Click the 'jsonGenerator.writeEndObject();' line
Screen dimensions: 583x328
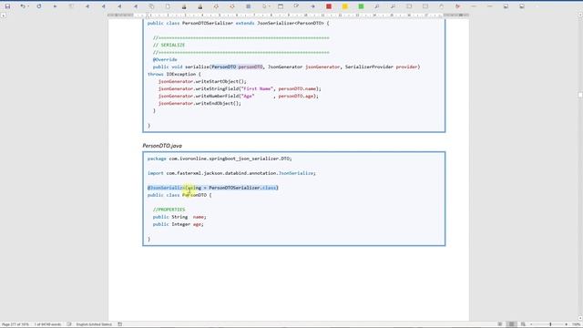pyautogui.click(x=199, y=103)
